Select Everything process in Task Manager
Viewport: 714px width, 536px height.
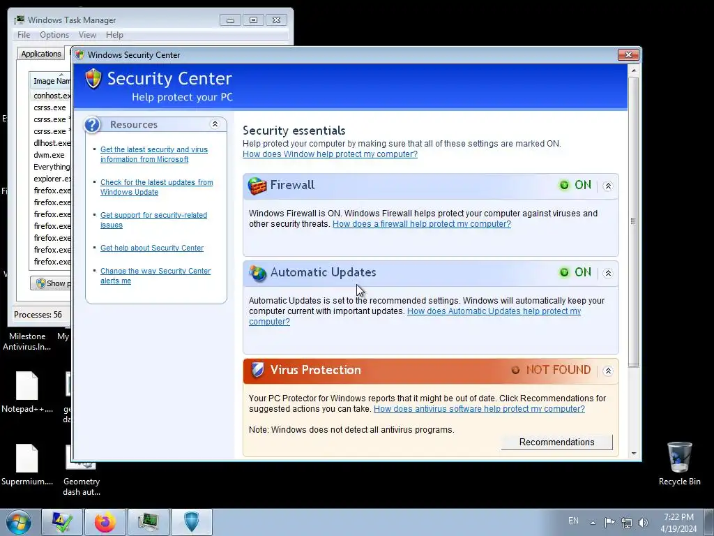click(x=51, y=166)
